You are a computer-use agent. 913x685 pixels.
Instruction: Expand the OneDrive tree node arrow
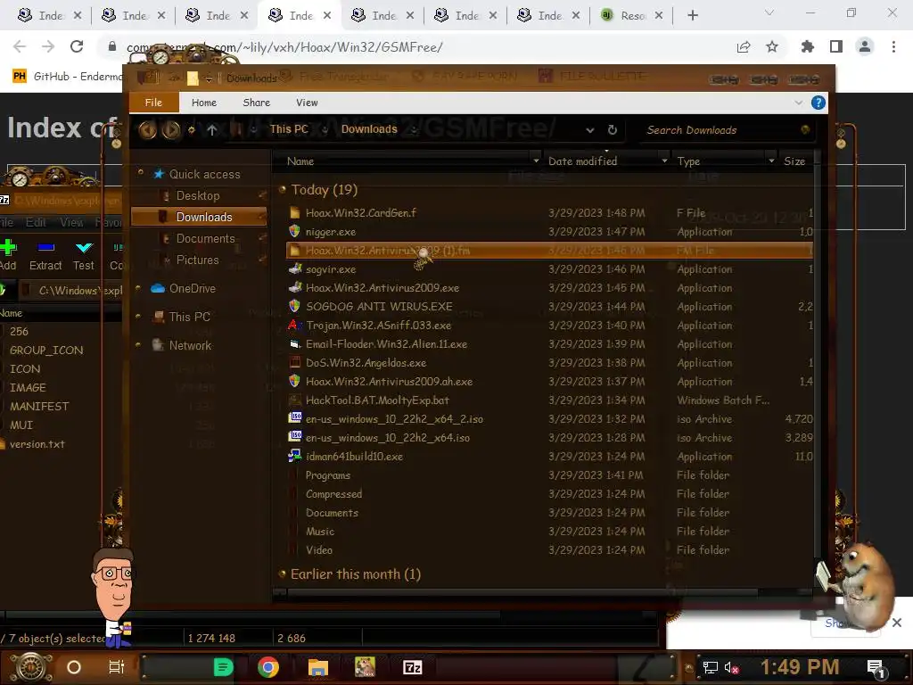tap(138, 288)
